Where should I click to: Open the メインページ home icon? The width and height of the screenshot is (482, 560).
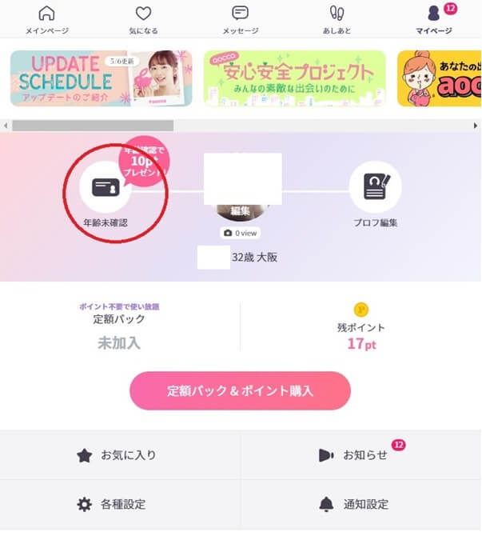tap(46, 14)
